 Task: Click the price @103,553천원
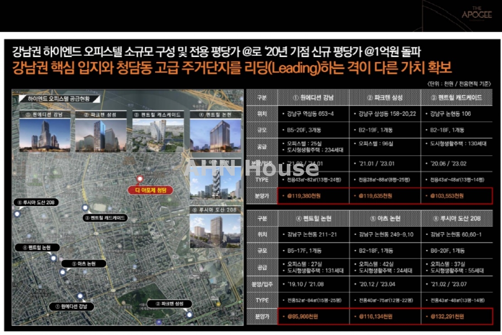click(447, 196)
